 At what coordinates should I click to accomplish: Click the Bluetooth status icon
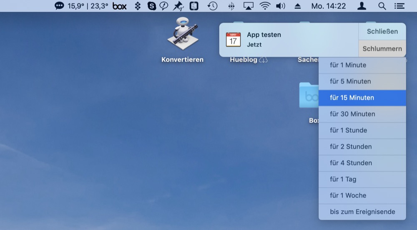click(x=232, y=6)
